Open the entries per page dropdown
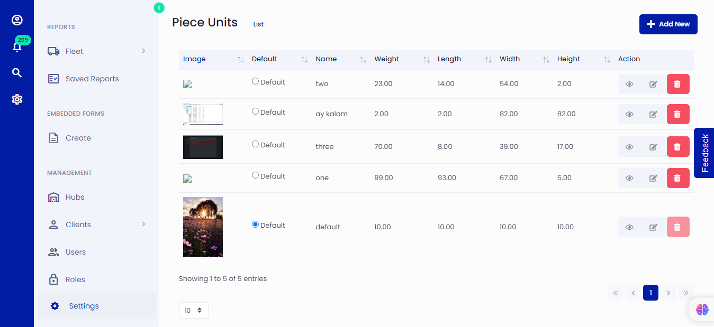The image size is (714, 327). [194, 311]
